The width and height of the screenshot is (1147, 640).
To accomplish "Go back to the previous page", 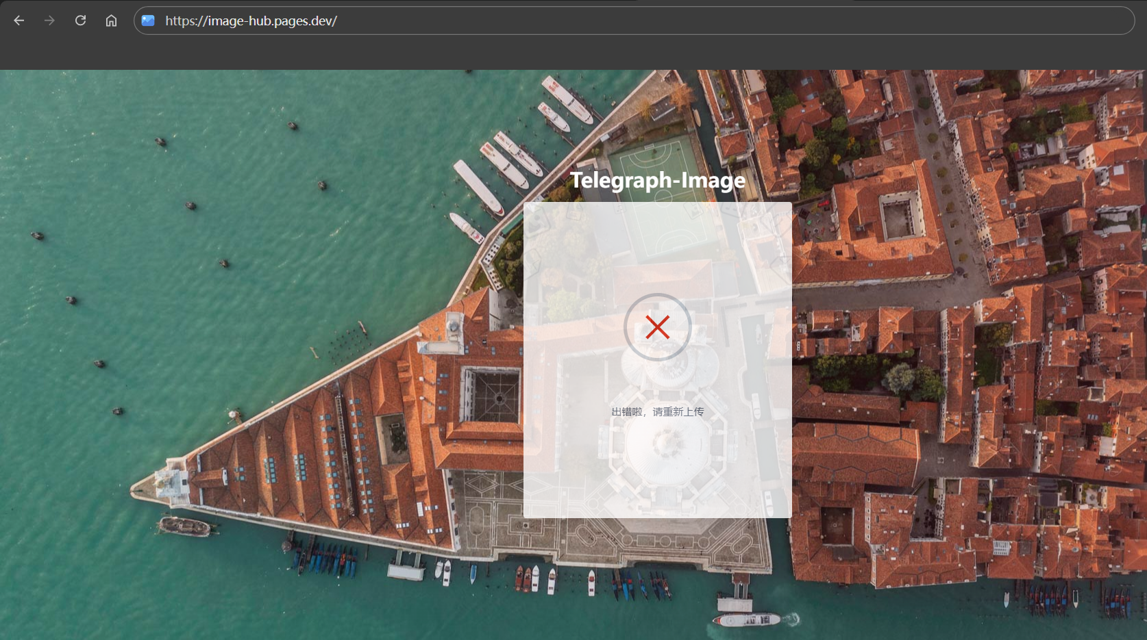I will 19,21.
